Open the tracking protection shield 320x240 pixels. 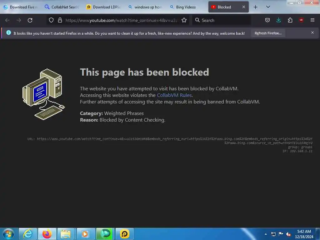[x=51, y=20]
